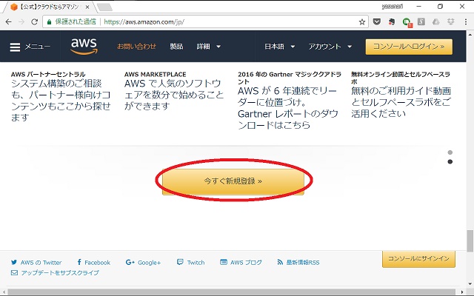Open the Google Drive extension icon
This screenshot has height=296, width=474.
[436, 21]
